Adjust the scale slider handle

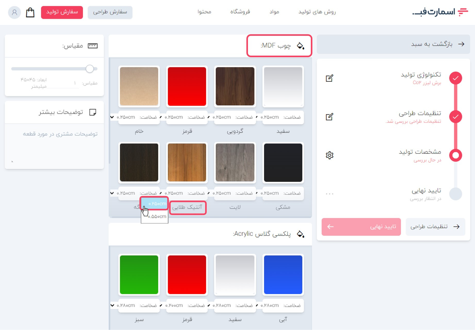click(90, 69)
